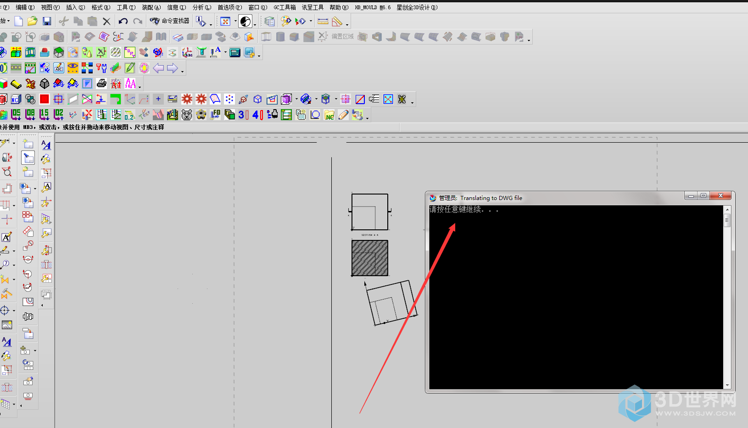The image size is (748, 428).
Task: Select the Measure Angle protractor icon
Action: pyautogui.click(x=337, y=21)
